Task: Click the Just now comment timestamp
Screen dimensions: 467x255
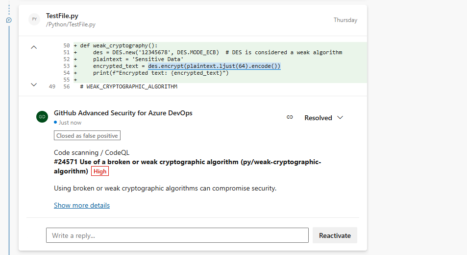Action: (70, 123)
